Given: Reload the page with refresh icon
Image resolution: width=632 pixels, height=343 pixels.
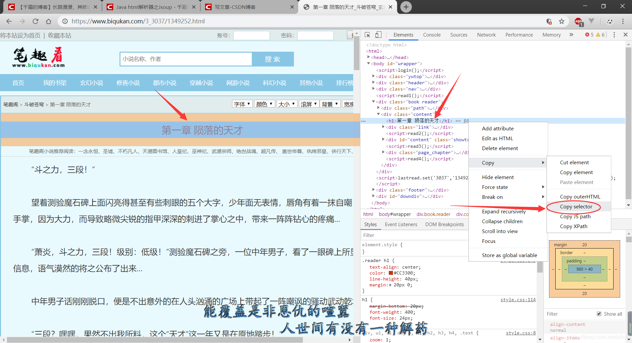Looking at the screenshot, I should 35,21.
